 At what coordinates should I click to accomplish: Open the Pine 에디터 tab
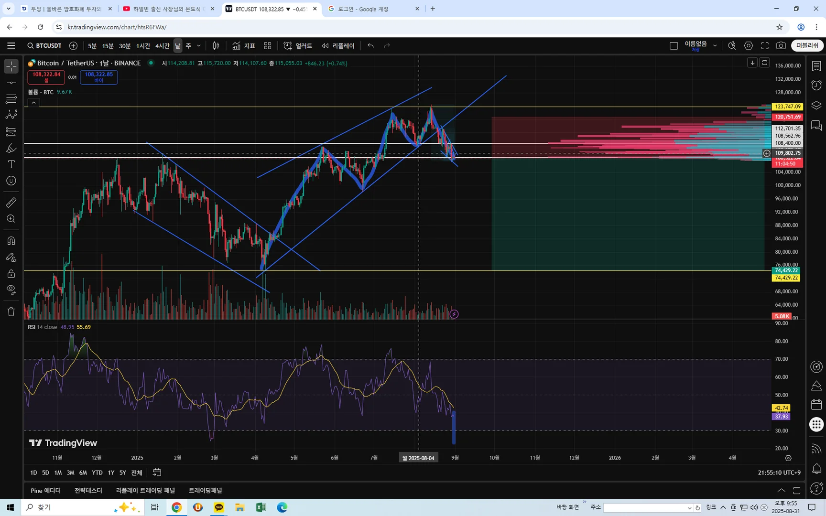[46, 490]
